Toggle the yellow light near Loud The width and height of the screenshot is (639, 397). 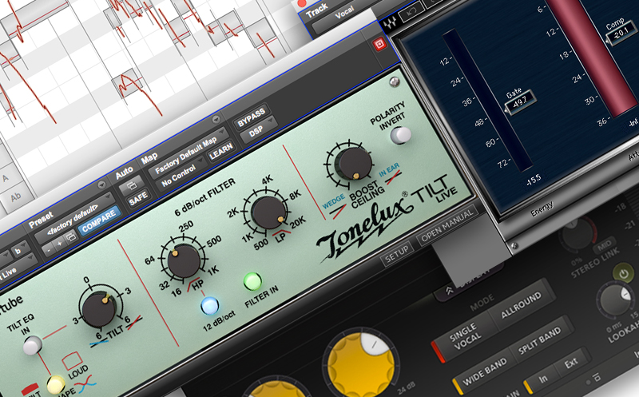click(x=56, y=384)
